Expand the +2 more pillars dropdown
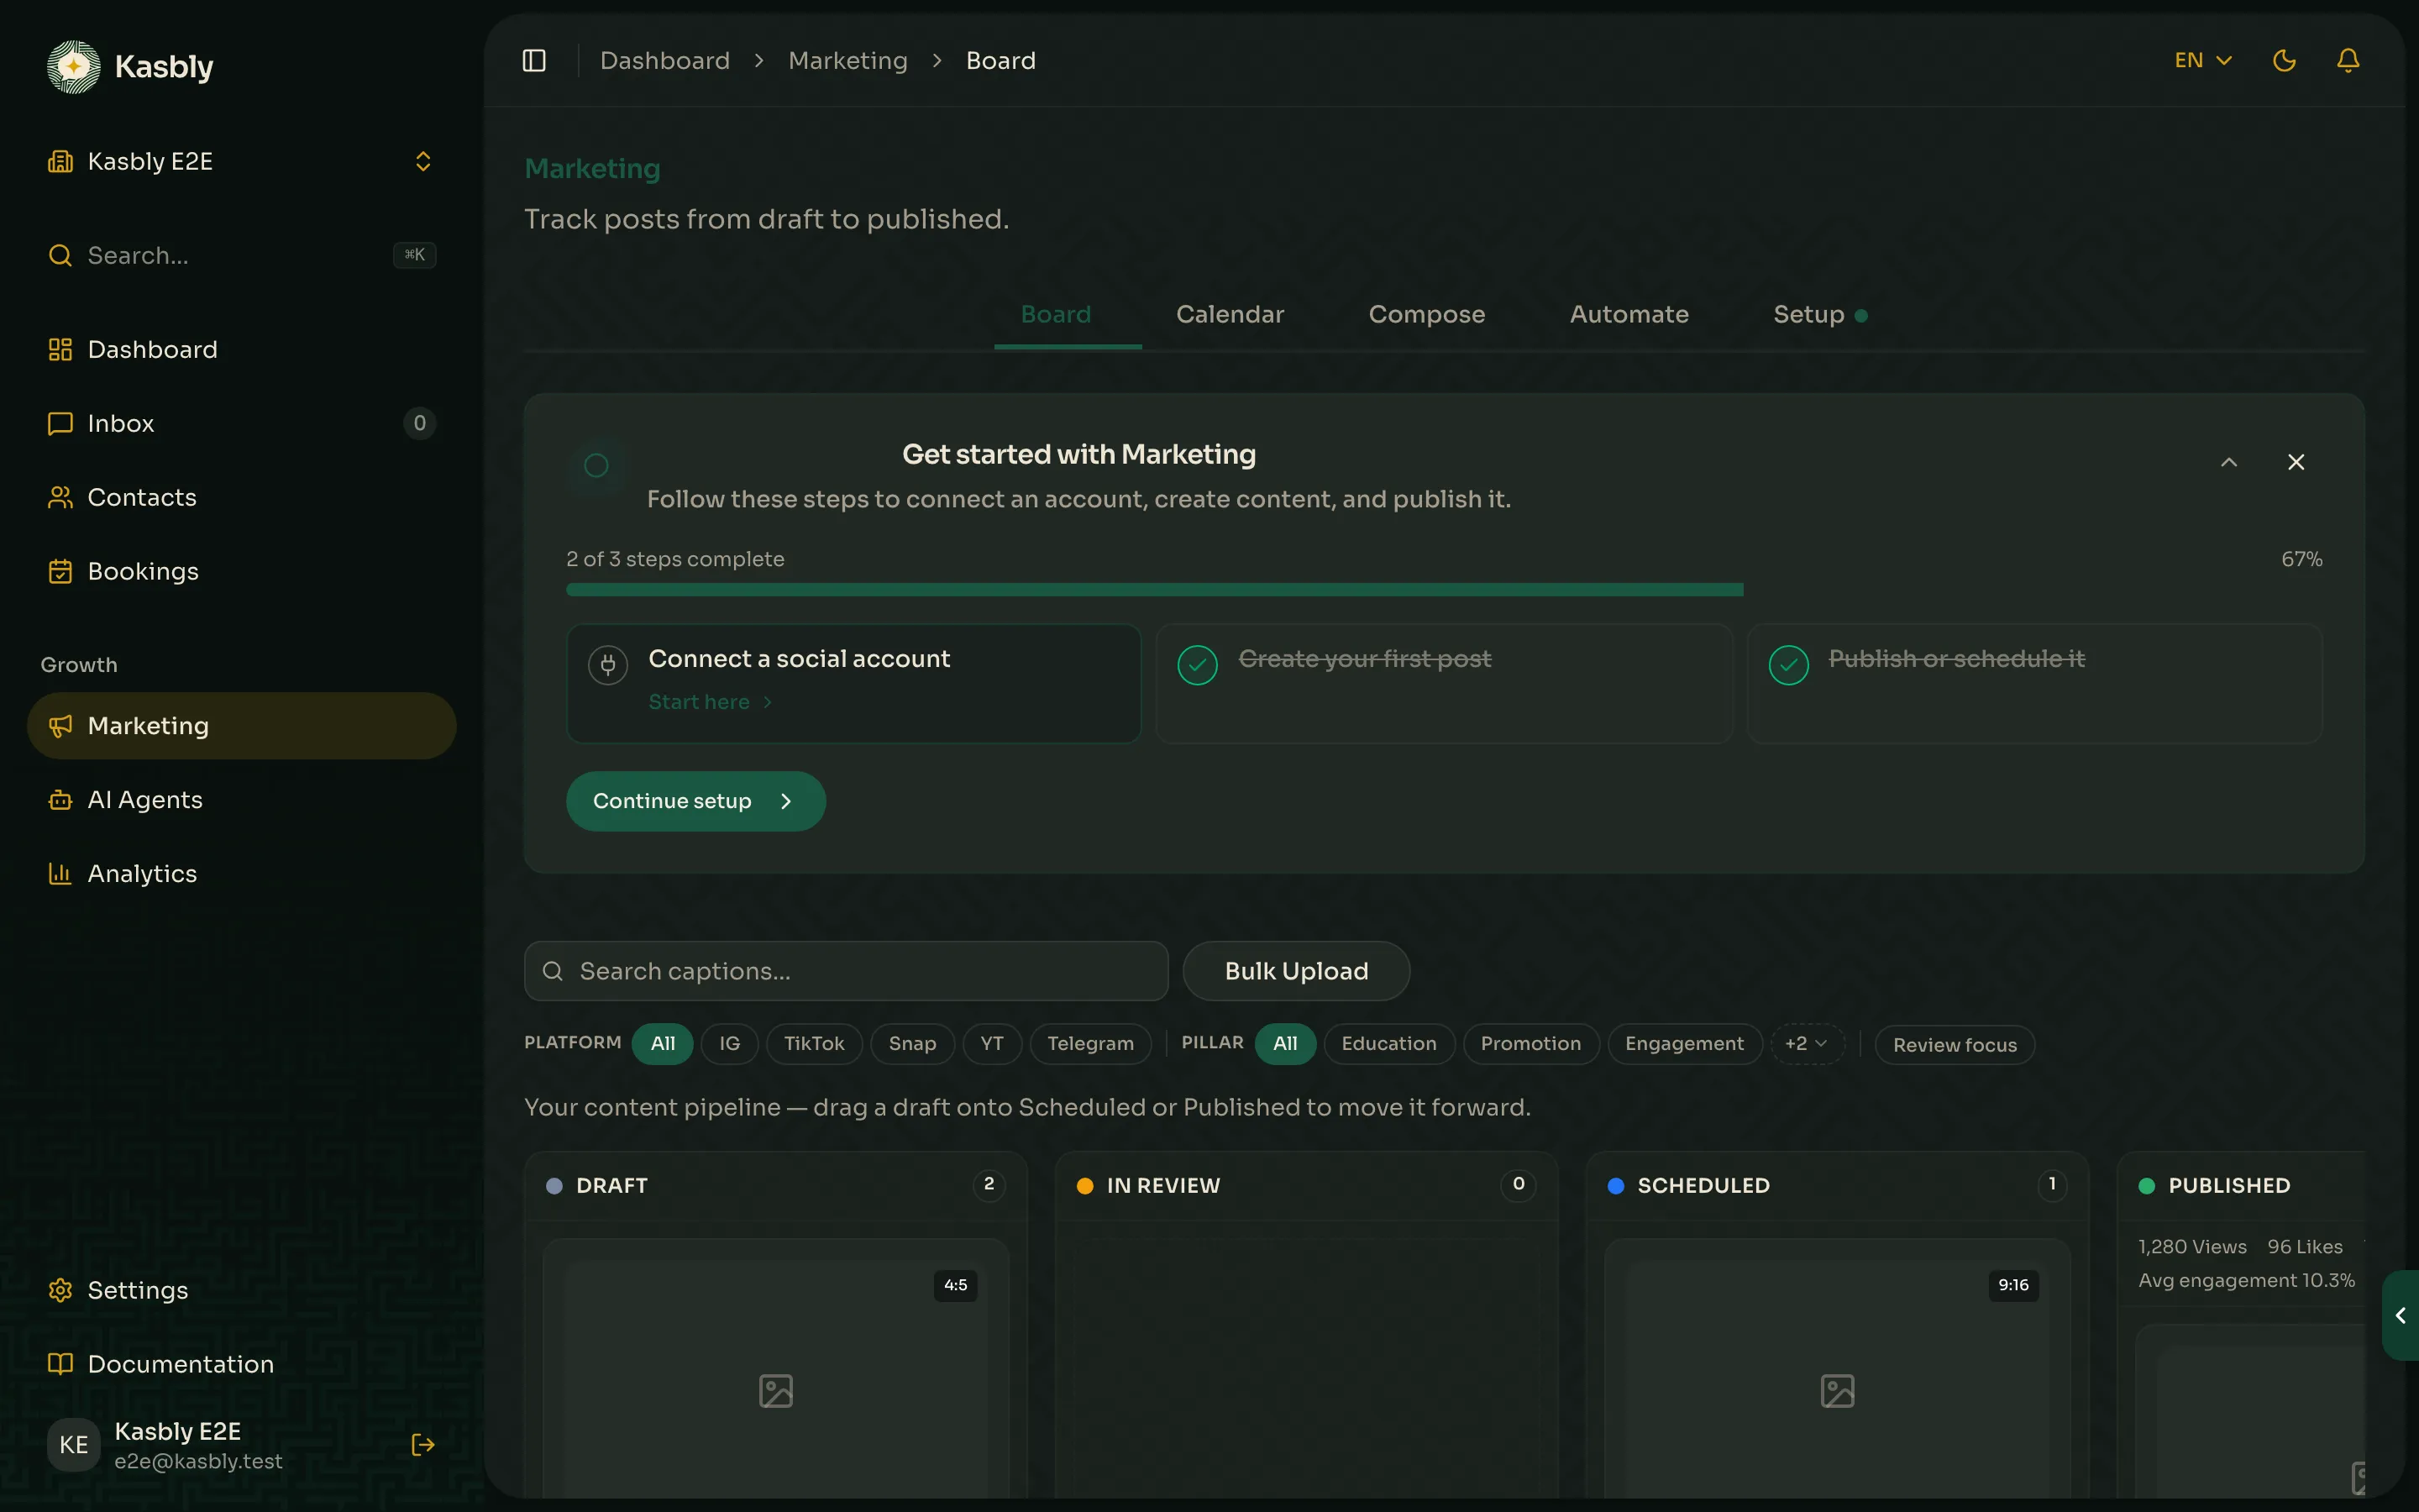Image resolution: width=2419 pixels, height=1512 pixels. click(1806, 1044)
